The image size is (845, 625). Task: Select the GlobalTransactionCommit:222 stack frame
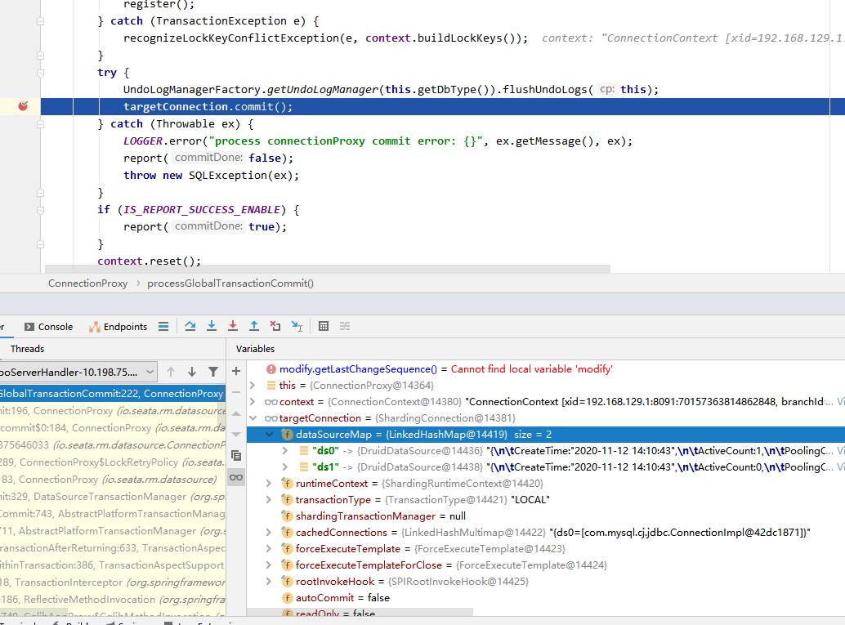(113, 393)
